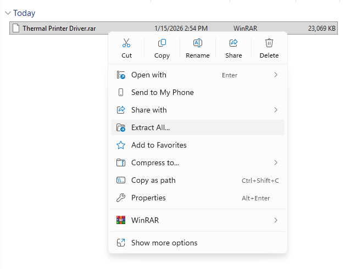Click the Add to Favorites star icon
Screen dimensions: 356x269
click(121, 145)
